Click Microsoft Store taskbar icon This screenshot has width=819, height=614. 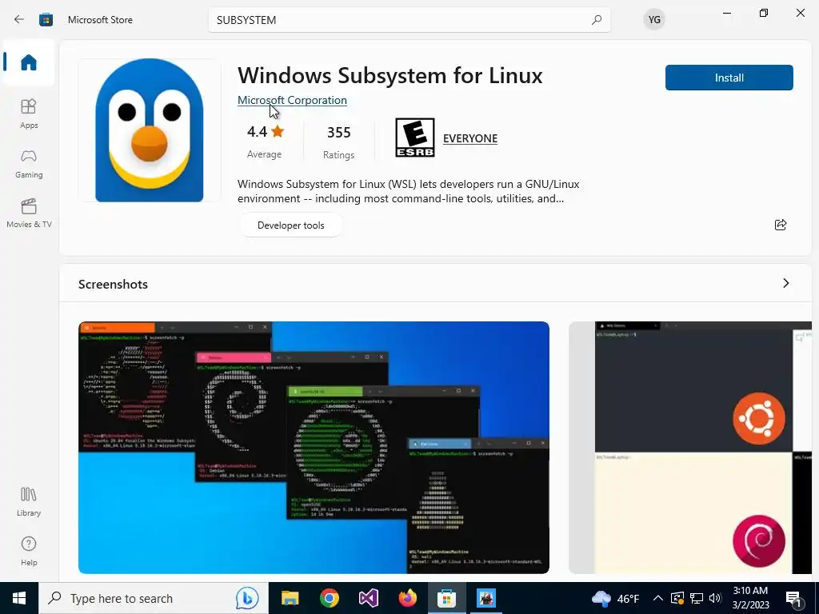pyautogui.click(x=446, y=598)
